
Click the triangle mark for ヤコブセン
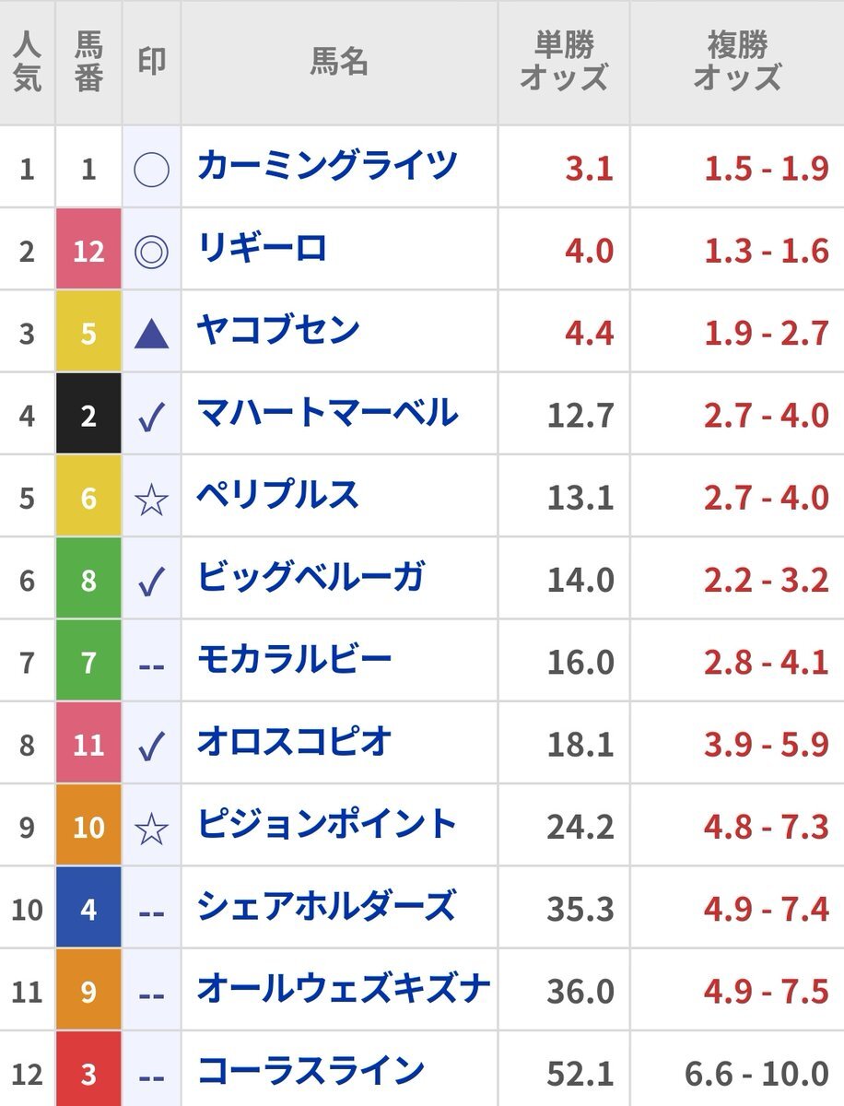tap(151, 334)
